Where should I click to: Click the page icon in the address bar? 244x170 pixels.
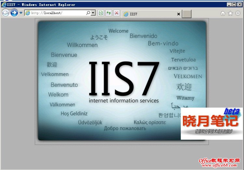[28, 13]
